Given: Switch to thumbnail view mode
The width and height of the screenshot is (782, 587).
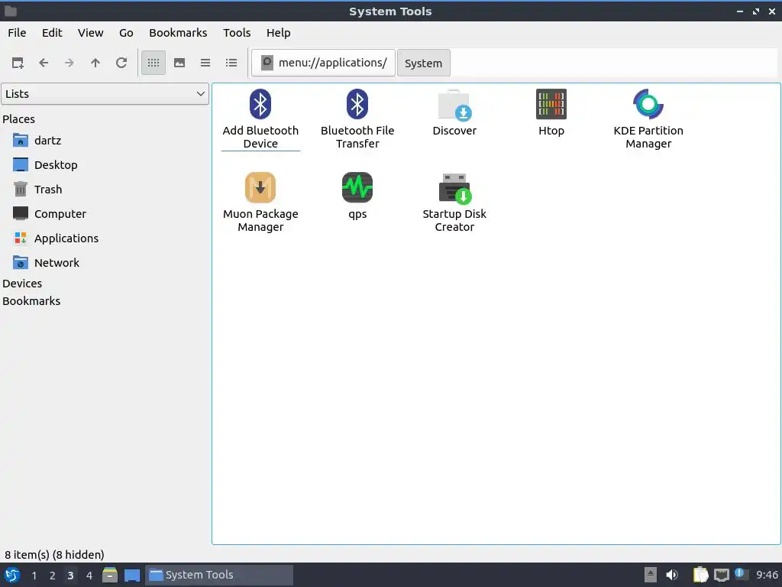Looking at the screenshot, I should (x=179, y=63).
